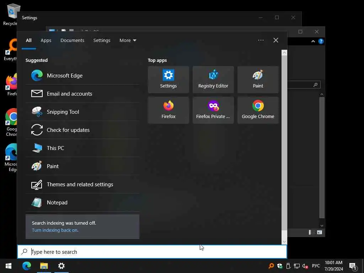This screenshot has width=364, height=273.
Task: Launch Firefox tile in Top apps
Action: [x=168, y=110]
